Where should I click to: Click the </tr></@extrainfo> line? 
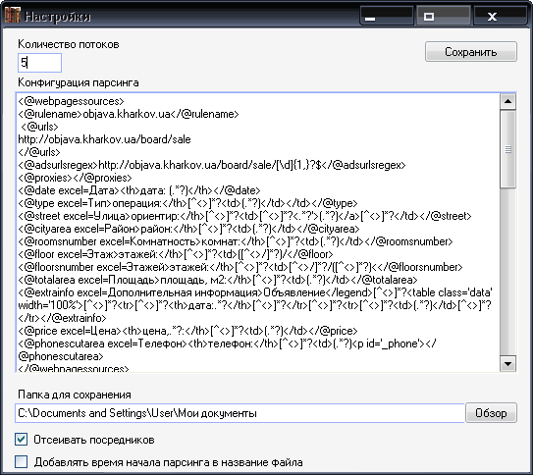pos(62,318)
